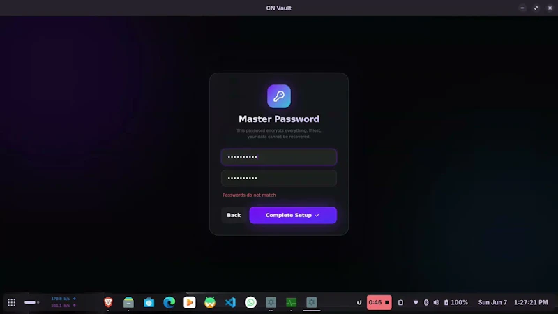Launch Microsoft Edge from the dock

169,302
